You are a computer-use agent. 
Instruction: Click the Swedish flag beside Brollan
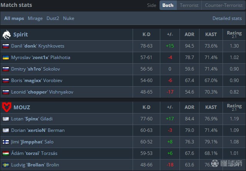6,165
